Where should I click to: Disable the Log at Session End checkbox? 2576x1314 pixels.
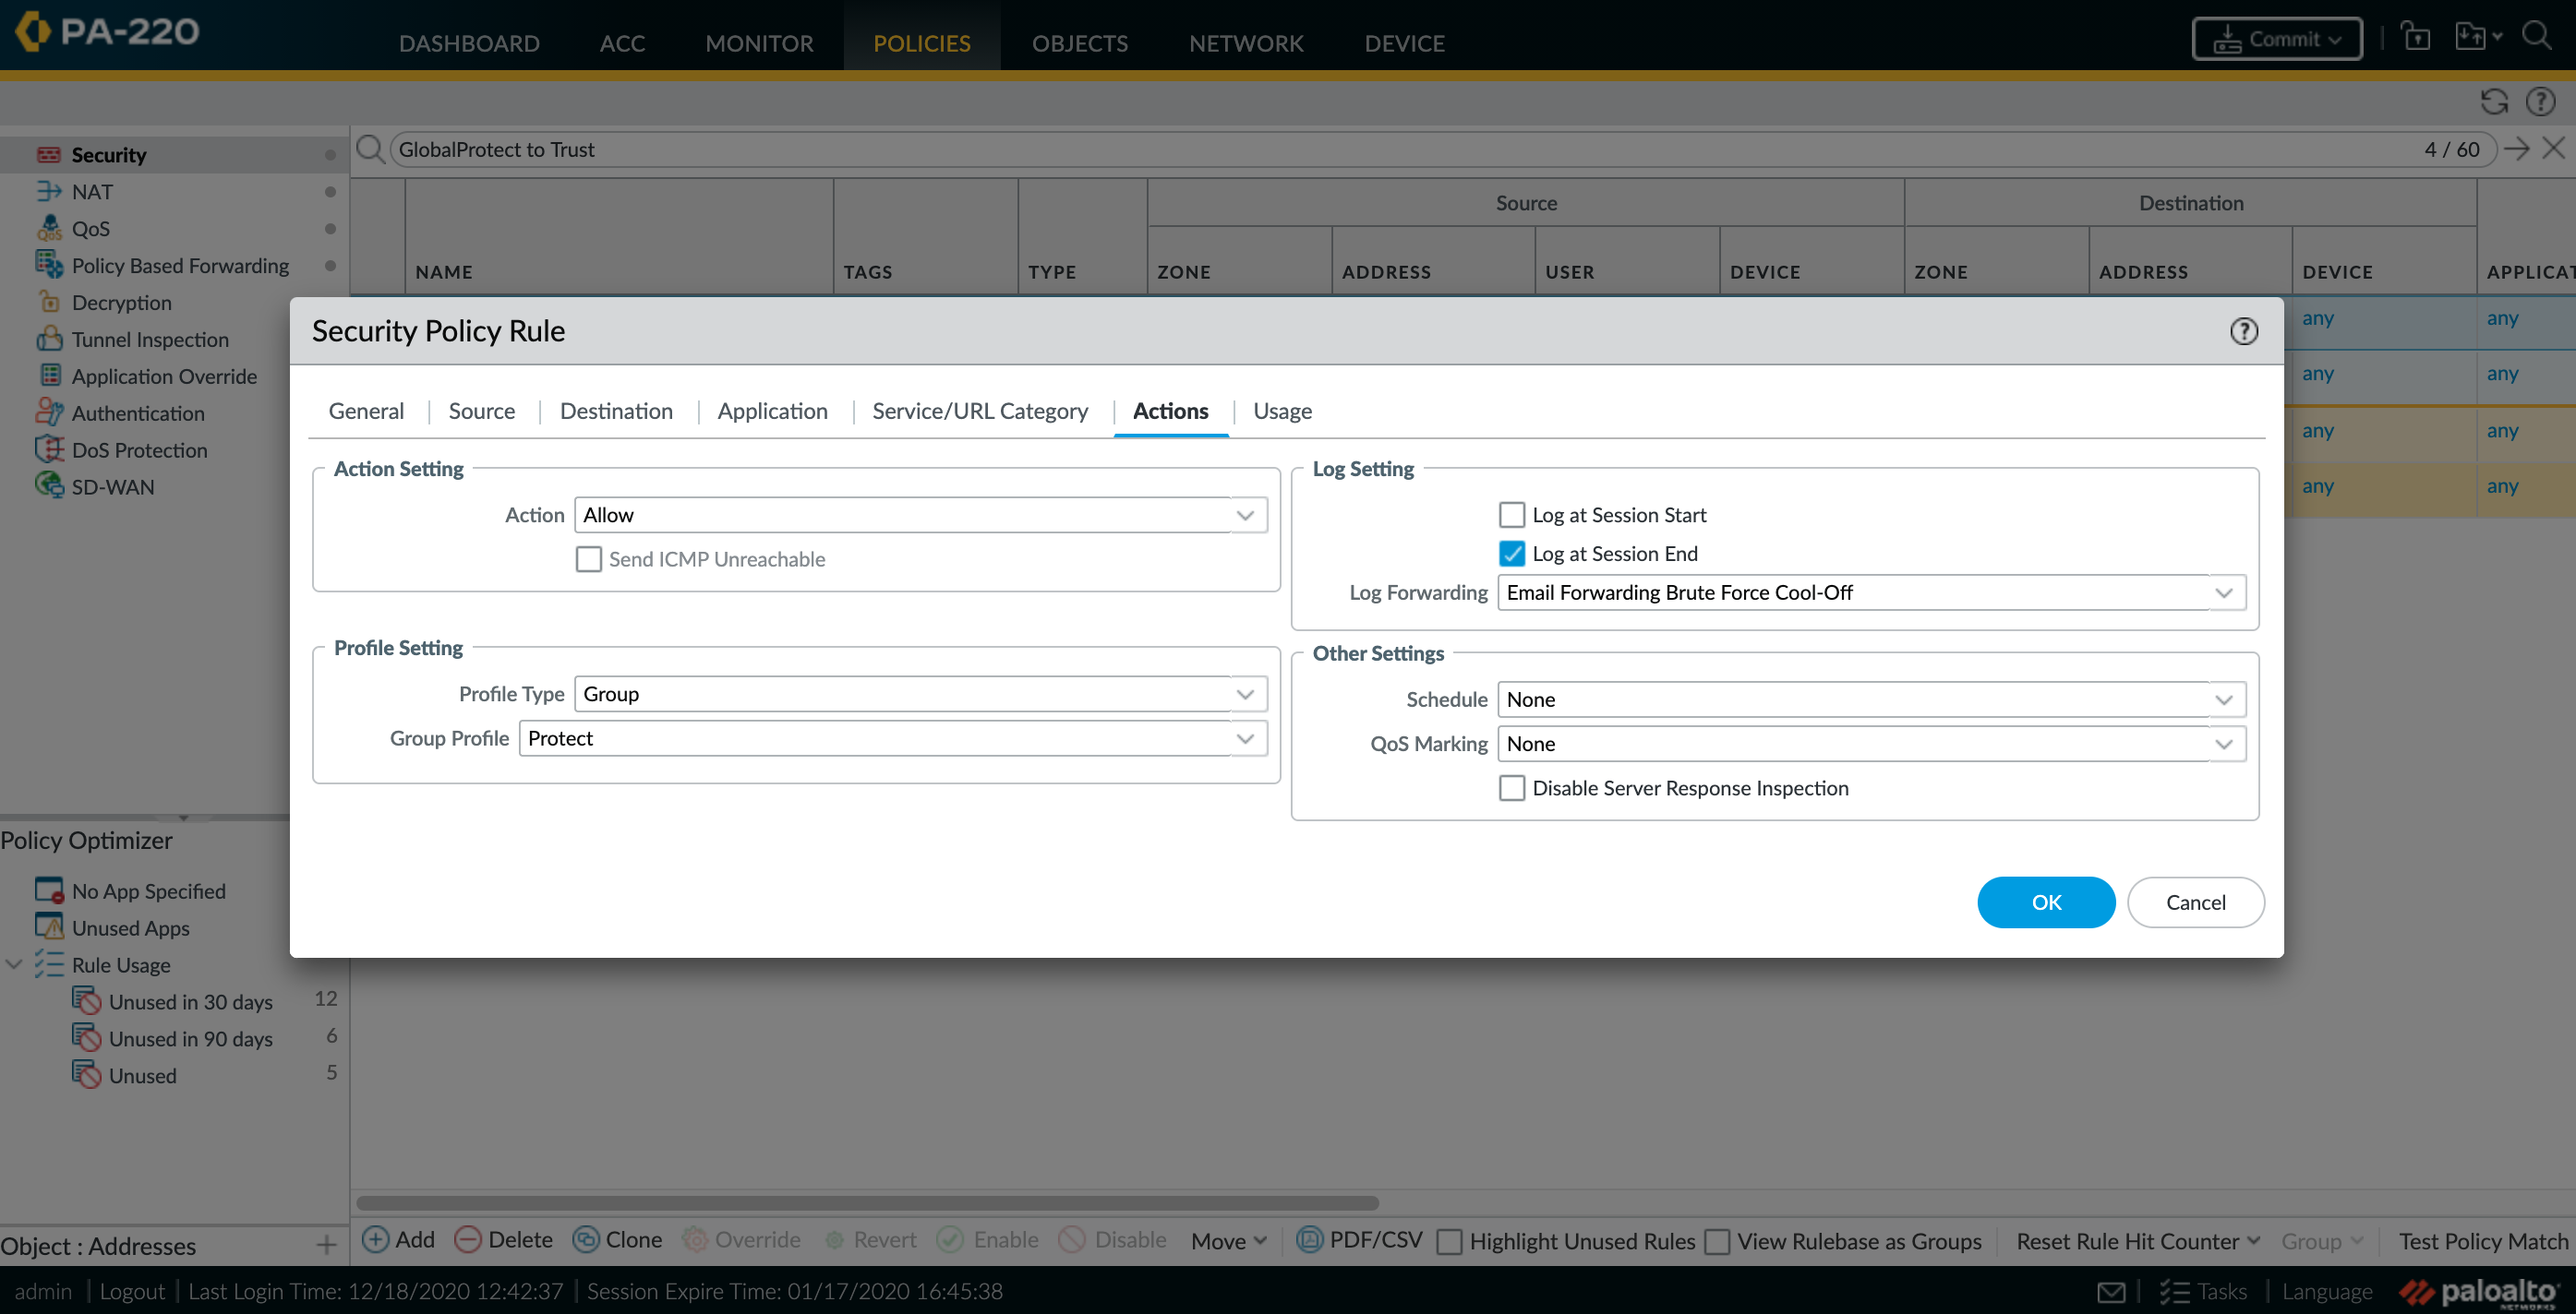[1511, 553]
